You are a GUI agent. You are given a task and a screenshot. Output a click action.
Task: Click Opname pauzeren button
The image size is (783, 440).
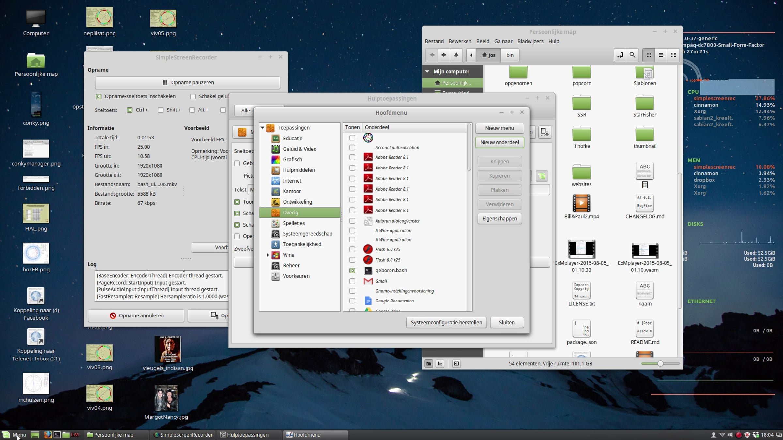coord(188,82)
